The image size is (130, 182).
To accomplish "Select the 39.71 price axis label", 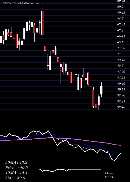I will [x=121, y=89].
